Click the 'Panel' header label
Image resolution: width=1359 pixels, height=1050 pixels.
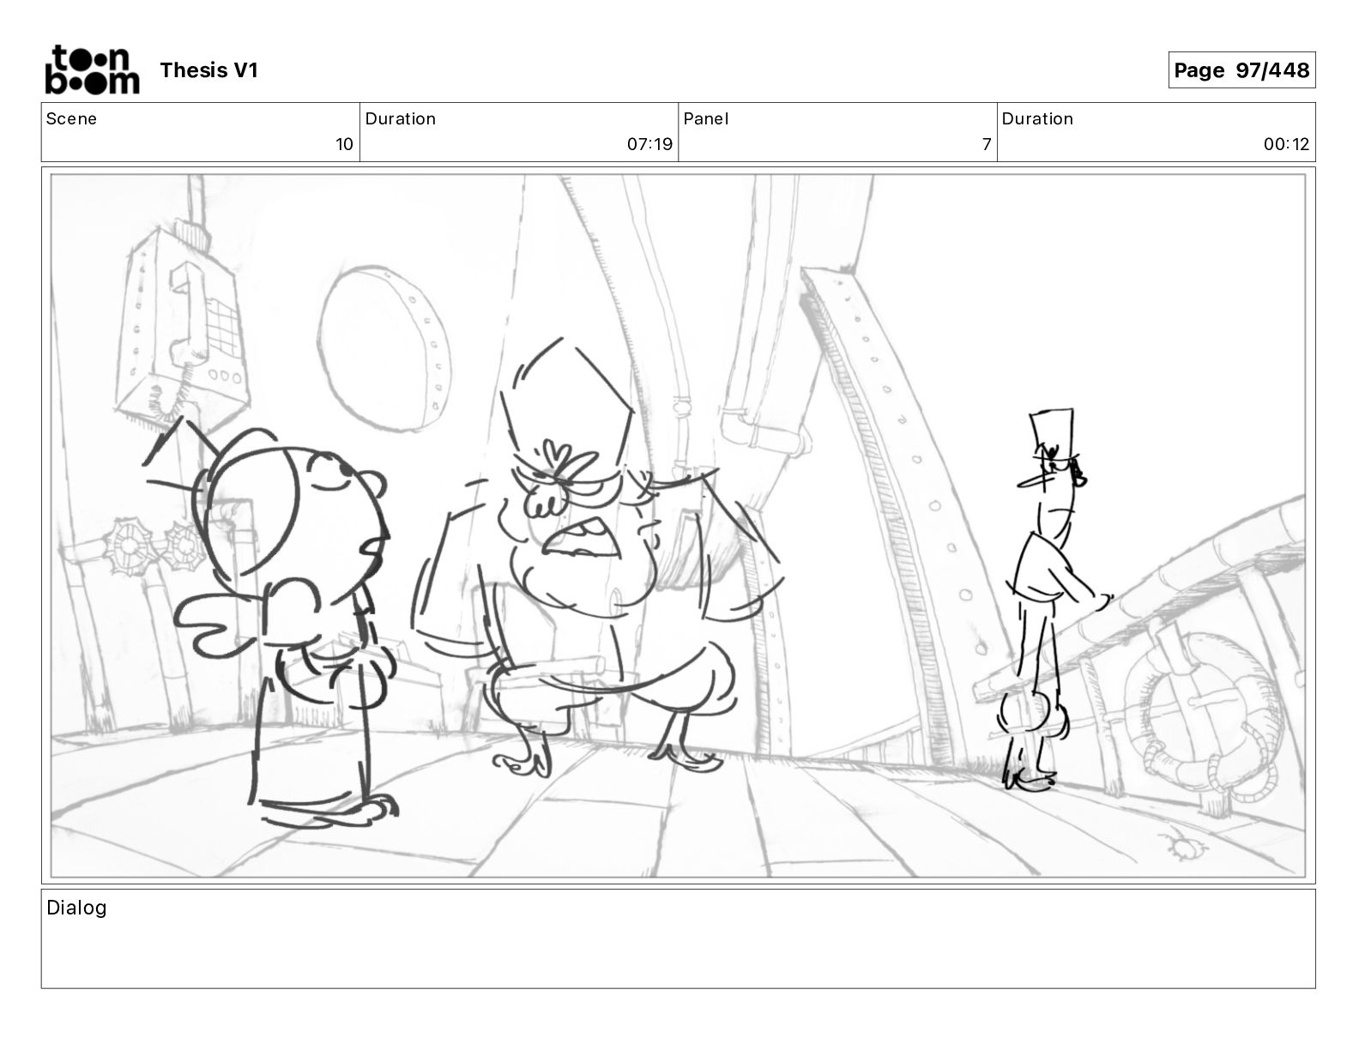coord(706,119)
